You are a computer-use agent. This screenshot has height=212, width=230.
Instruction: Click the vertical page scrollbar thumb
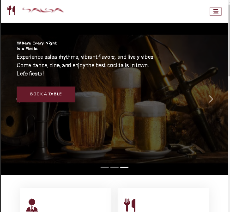[x=229, y=40]
